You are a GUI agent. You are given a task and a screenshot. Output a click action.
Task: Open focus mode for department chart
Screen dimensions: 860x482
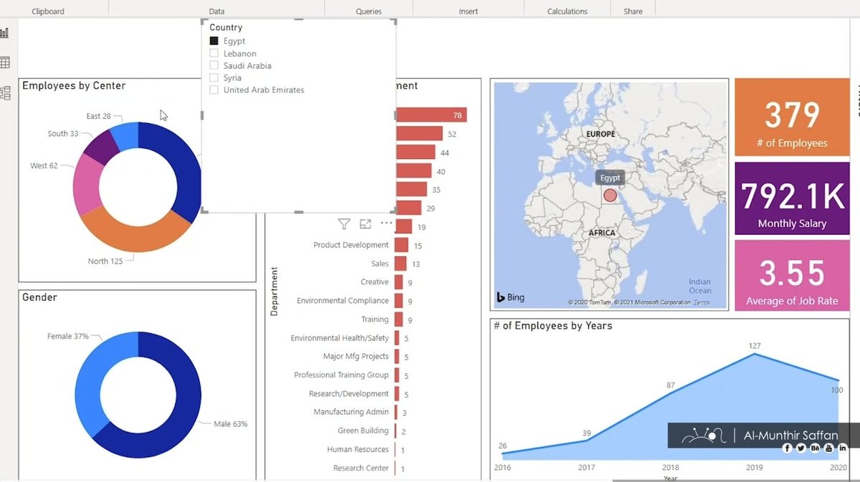365,224
